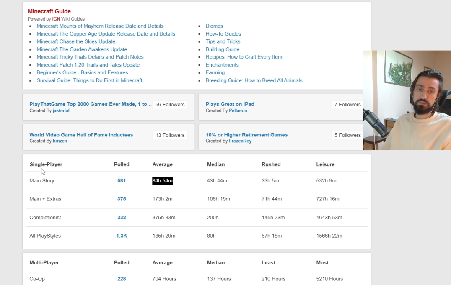
Task: Open the 375 polled Main + Extras entries
Action: pyautogui.click(x=122, y=199)
